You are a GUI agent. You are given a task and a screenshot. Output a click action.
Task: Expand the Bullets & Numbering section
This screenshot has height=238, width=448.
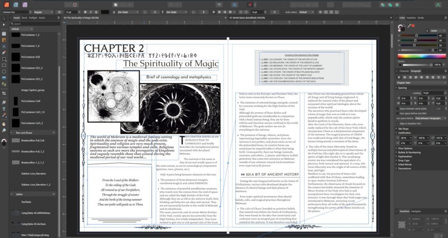409,152
